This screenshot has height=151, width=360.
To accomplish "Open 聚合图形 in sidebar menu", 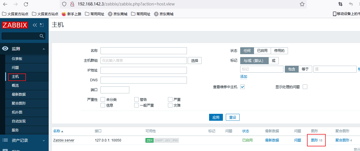I will pos(19,103).
